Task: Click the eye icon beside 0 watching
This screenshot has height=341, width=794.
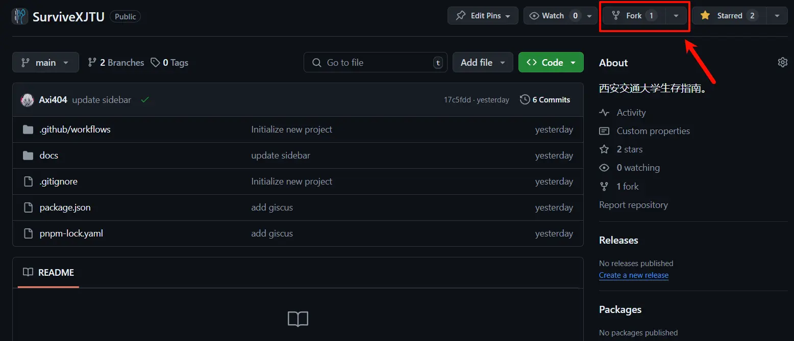Action: (604, 168)
